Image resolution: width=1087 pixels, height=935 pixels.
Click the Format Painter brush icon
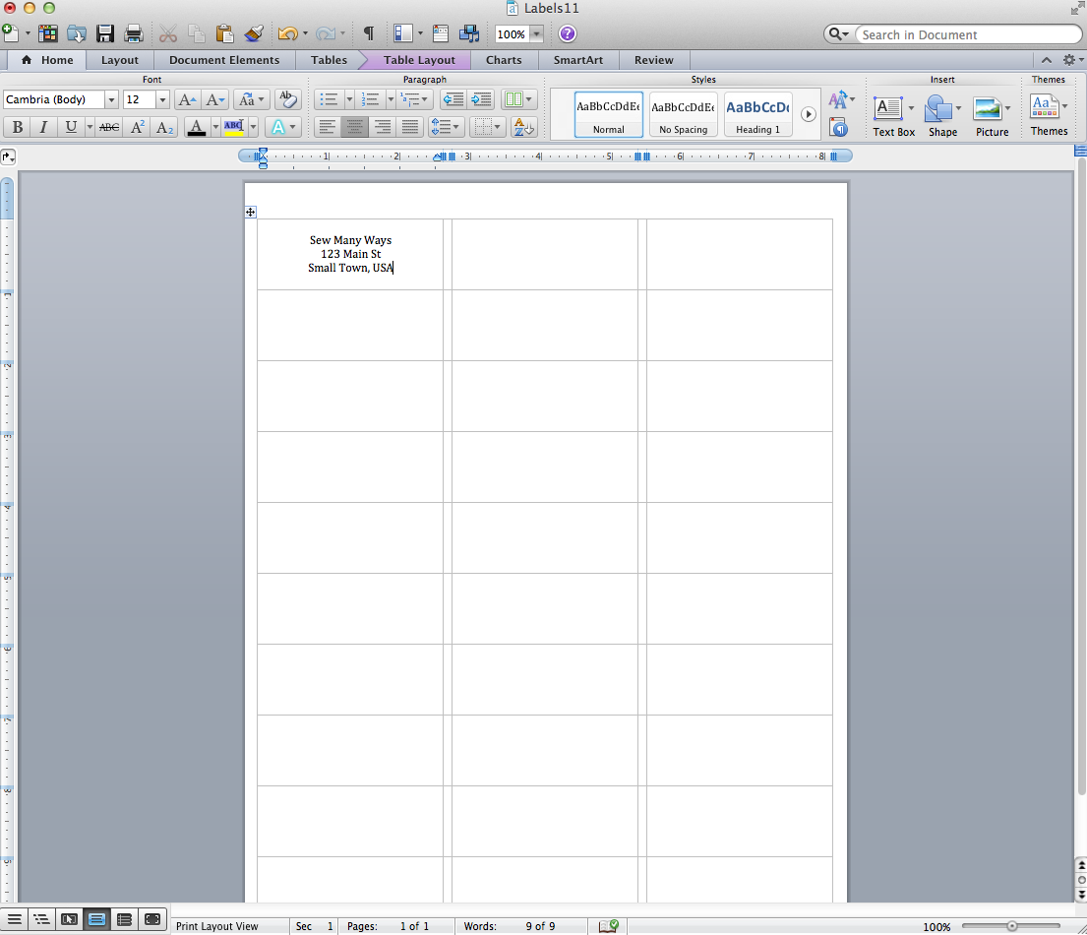point(254,33)
